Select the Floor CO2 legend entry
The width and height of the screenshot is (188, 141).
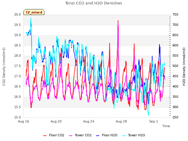coord(54,135)
